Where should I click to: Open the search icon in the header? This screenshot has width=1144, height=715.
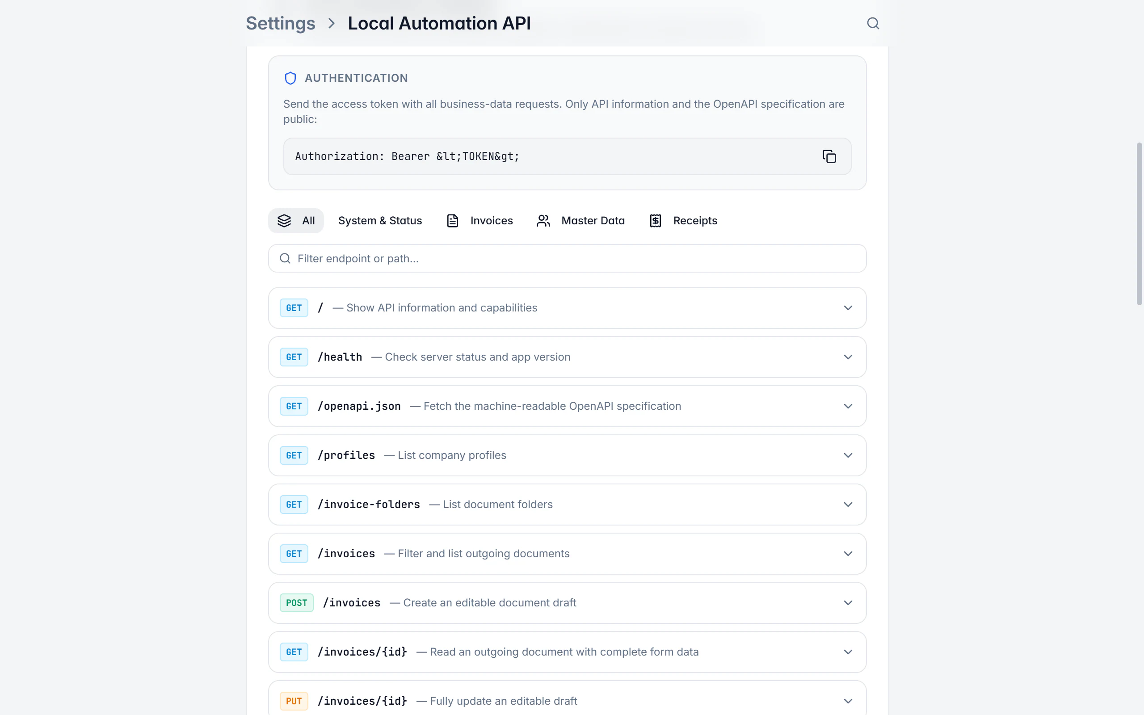tap(873, 23)
